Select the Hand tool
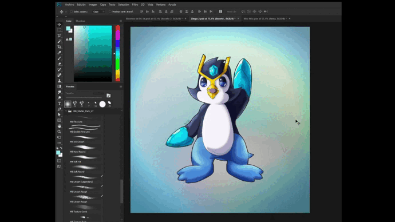 [59, 126]
